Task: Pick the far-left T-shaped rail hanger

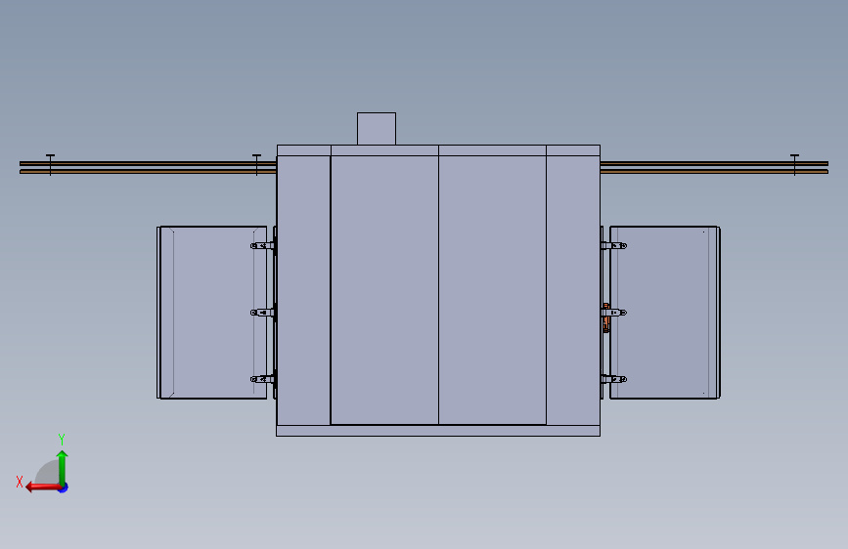Action: pyautogui.click(x=50, y=165)
